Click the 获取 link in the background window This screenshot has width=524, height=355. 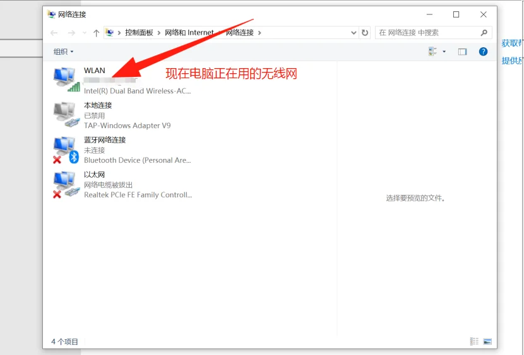tap(512, 44)
